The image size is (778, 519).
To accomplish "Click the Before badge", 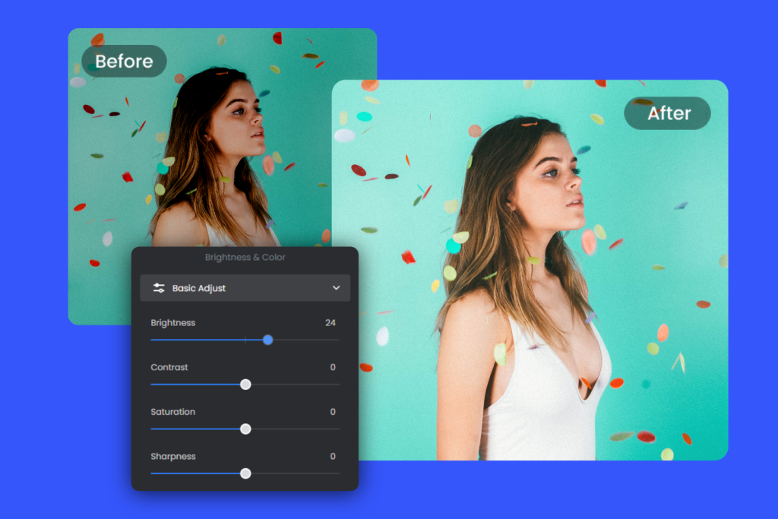I will click(x=124, y=62).
